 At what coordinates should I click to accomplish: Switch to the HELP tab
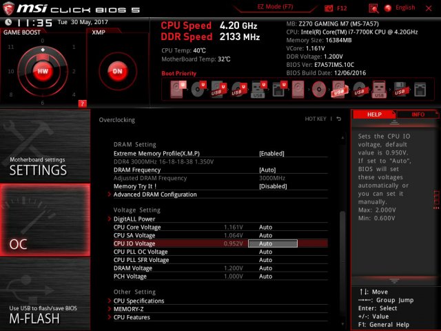coord(373,114)
